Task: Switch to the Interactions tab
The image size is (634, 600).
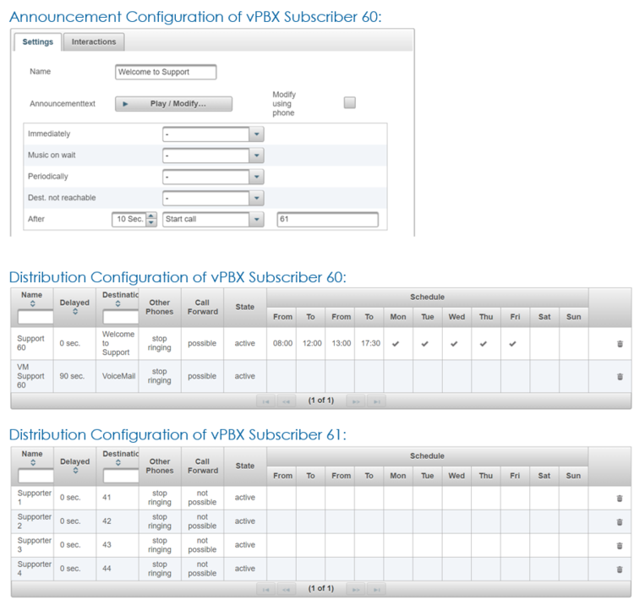Action: (94, 42)
